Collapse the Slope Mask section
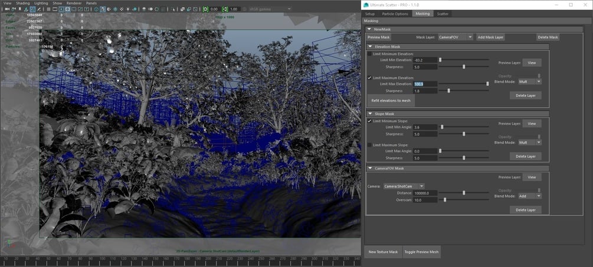This screenshot has width=593, height=267. coord(370,114)
